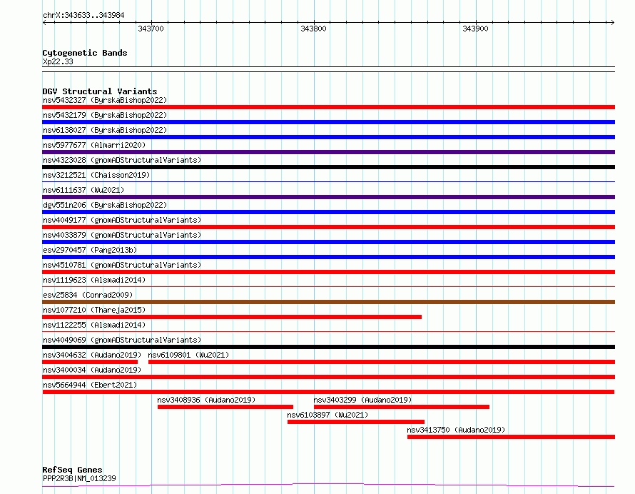The image size is (635, 494).
Task: Open the nsv6138027 (ByrskaBishop2022) variant label
Action: (x=105, y=130)
